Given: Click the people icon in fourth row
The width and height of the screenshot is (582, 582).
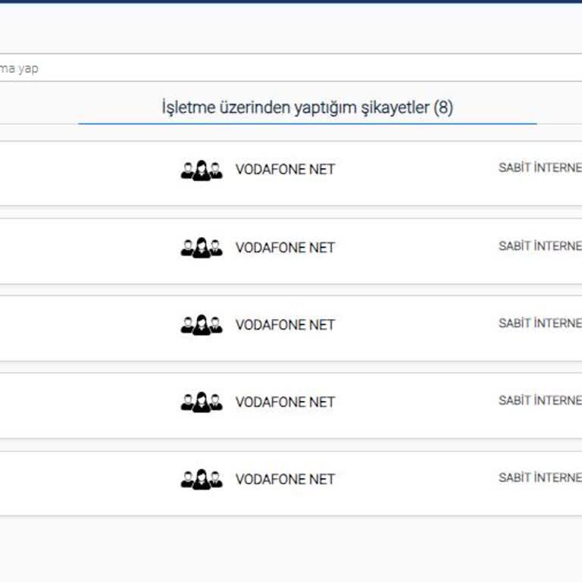Looking at the screenshot, I should click(x=202, y=402).
